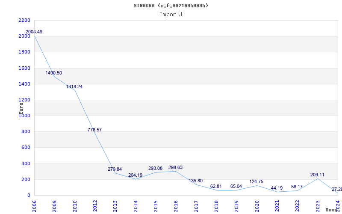Click the x-axis year 2012
The image size is (342, 214).
coord(95,206)
